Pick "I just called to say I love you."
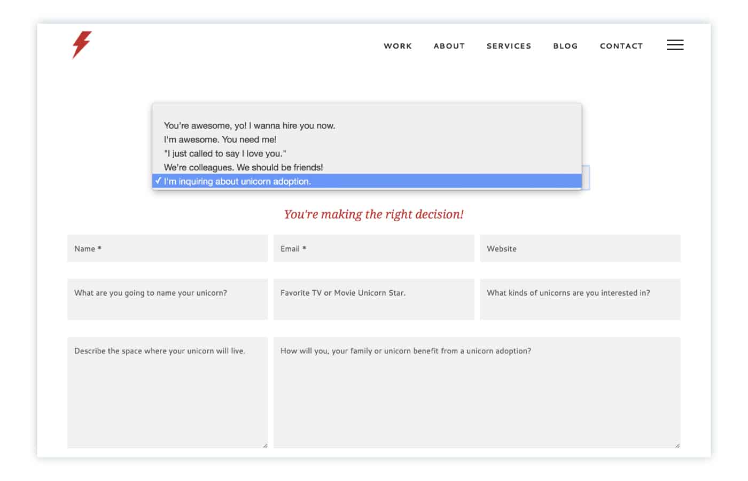The height and width of the screenshot is (481, 748). click(225, 153)
